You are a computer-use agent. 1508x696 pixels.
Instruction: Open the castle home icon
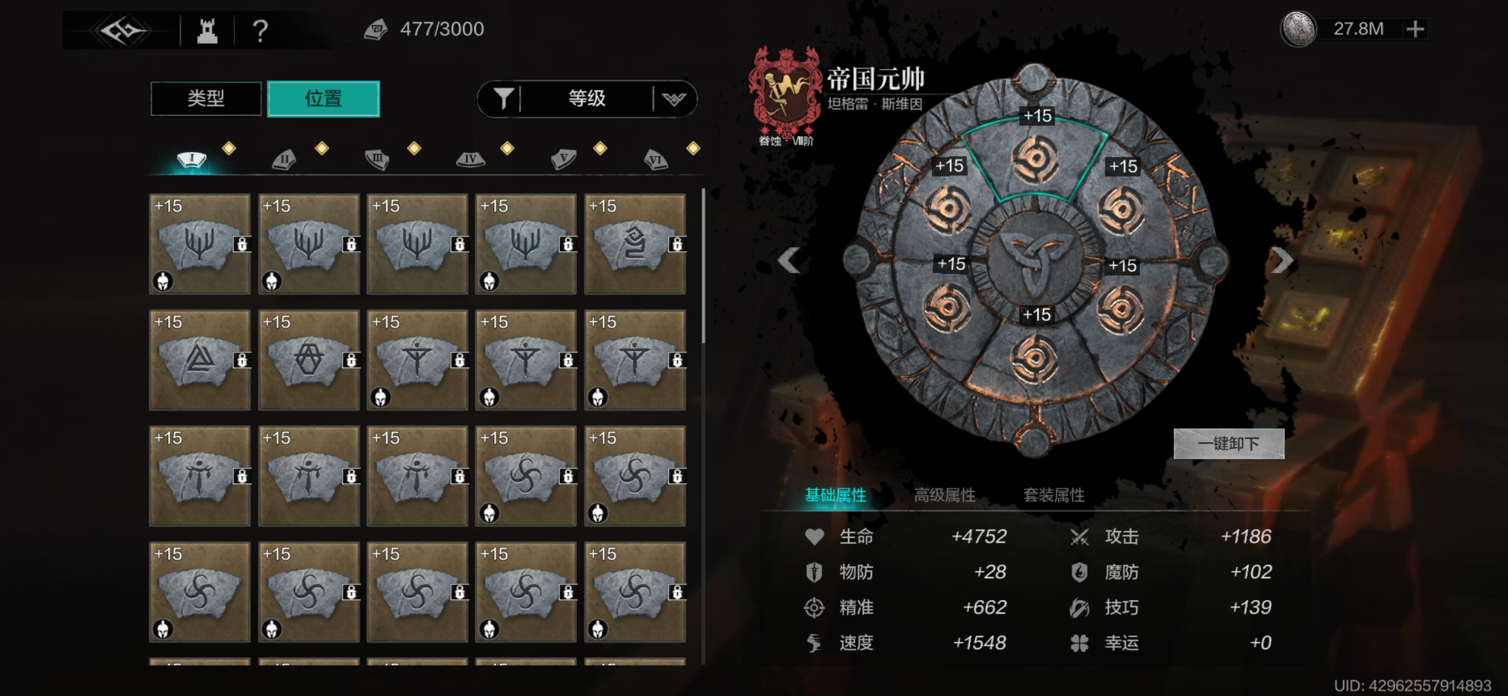pyautogui.click(x=207, y=30)
